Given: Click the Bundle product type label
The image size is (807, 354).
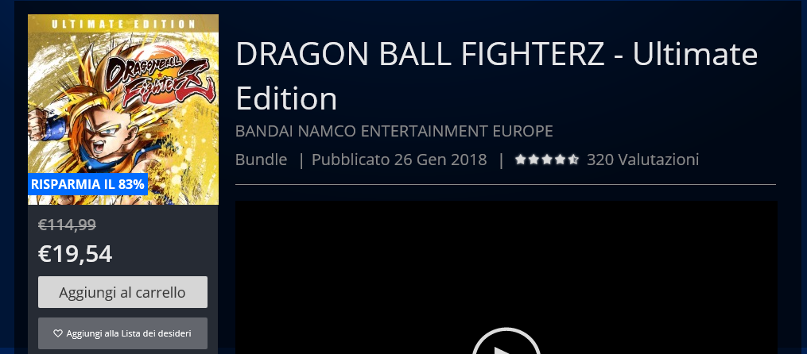Looking at the screenshot, I should coord(261,160).
